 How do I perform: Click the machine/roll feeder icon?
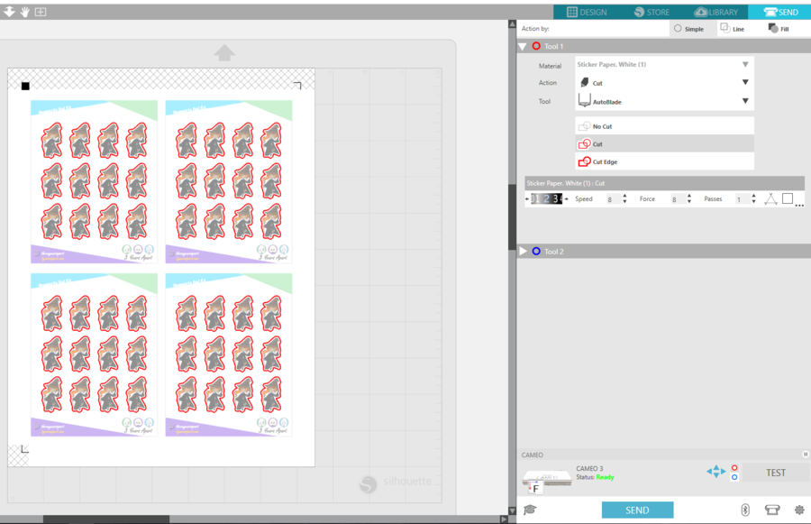pyautogui.click(x=774, y=510)
